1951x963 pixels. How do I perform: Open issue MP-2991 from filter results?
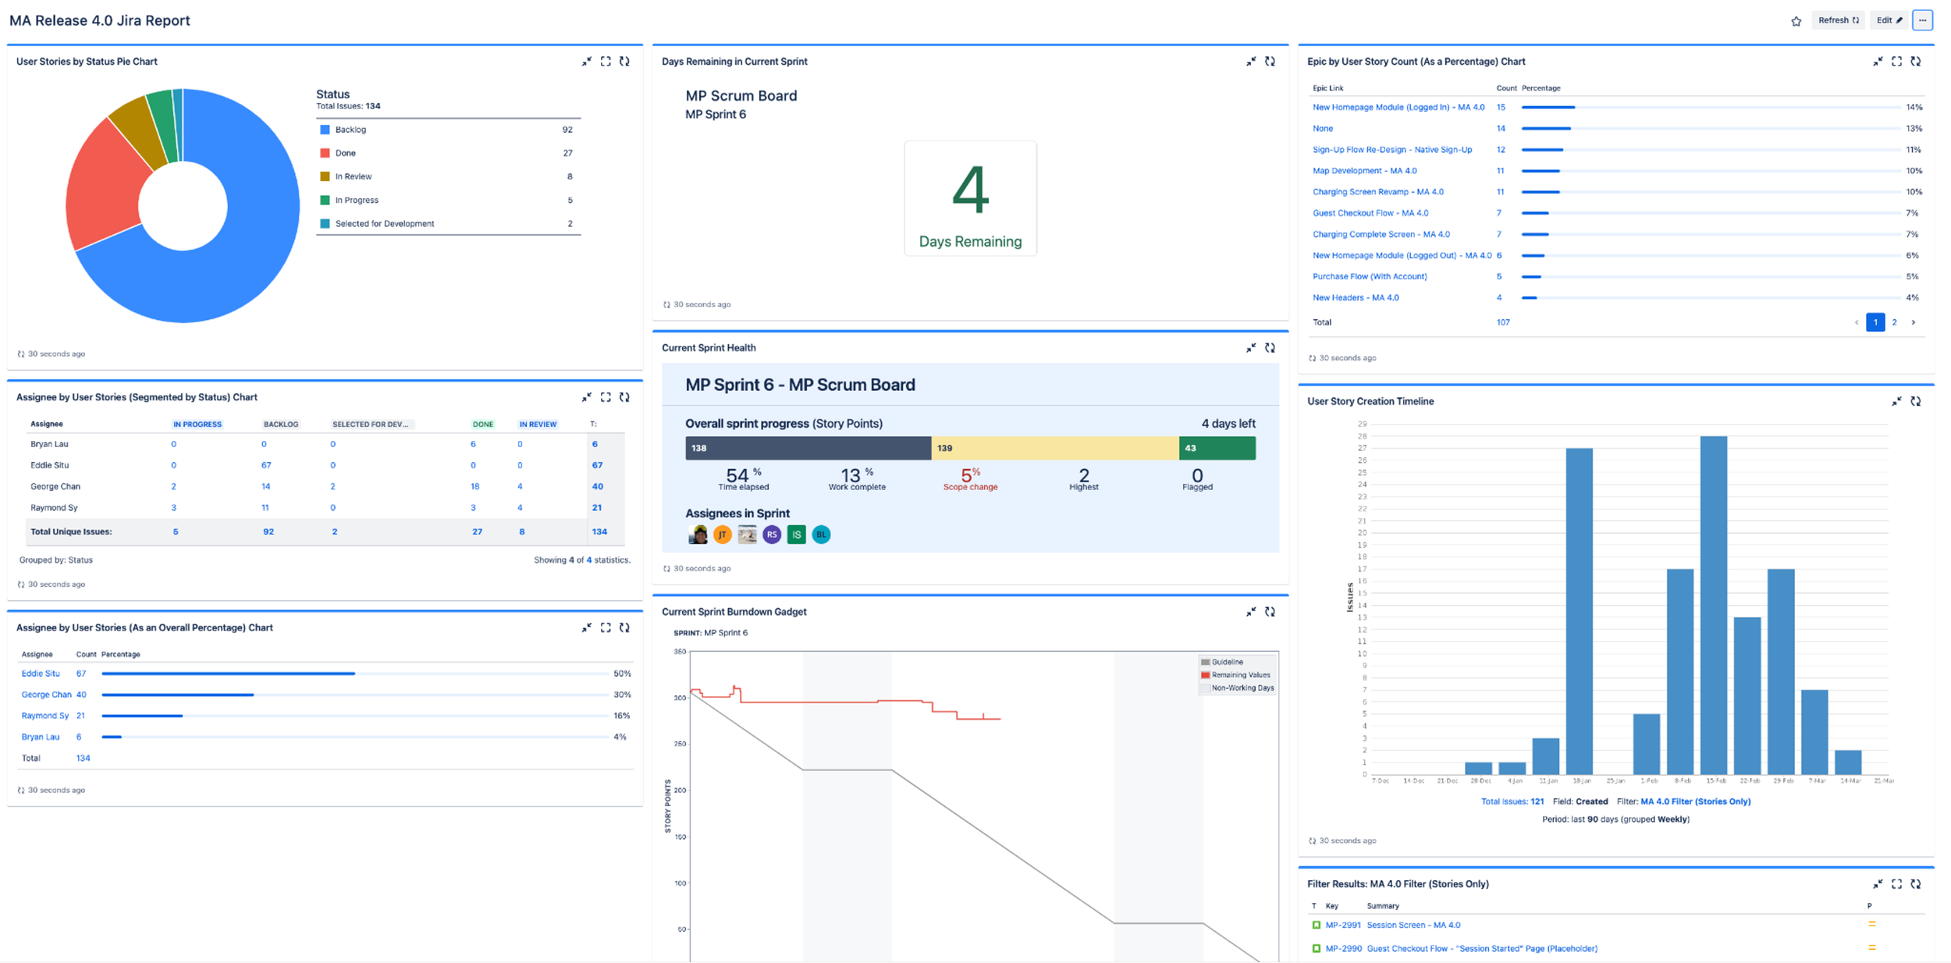pos(1342,926)
